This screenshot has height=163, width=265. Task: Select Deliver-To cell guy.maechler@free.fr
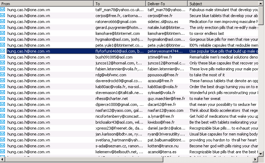(x=166, y=99)
